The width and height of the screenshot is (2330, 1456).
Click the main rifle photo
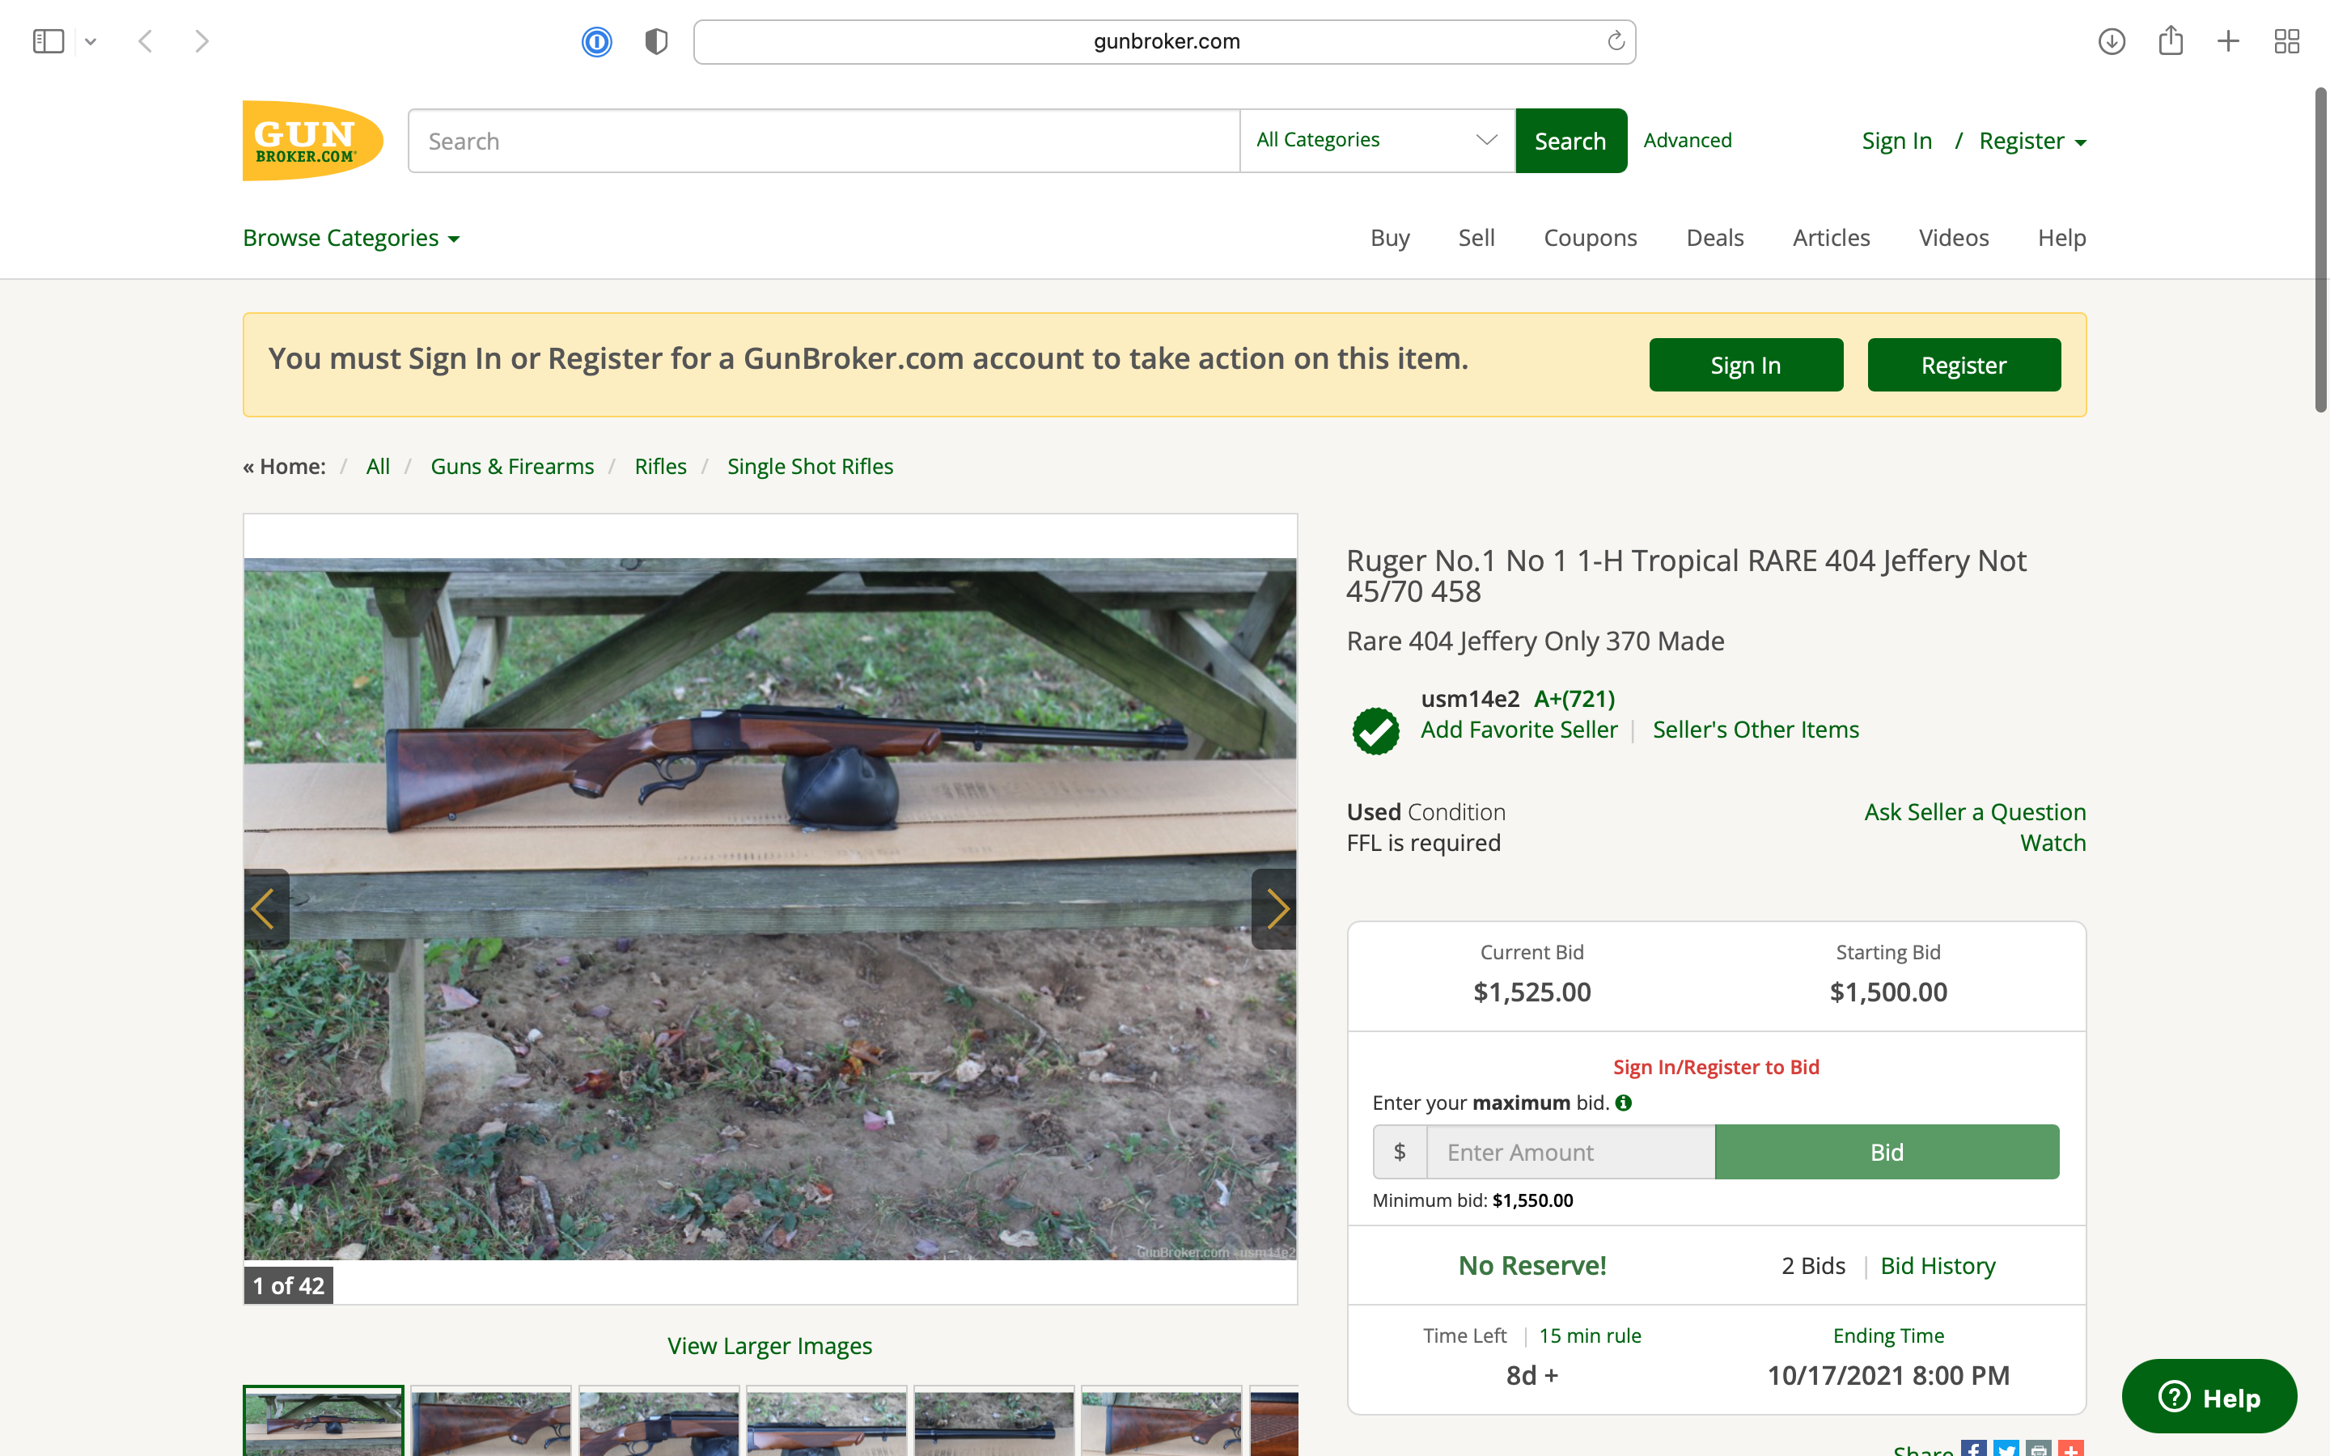tap(770, 909)
